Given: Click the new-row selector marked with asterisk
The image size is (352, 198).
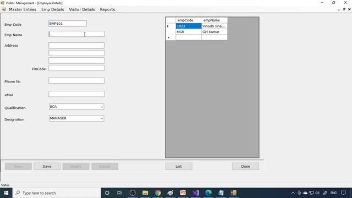Looking at the screenshot, I should click(170, 37).
